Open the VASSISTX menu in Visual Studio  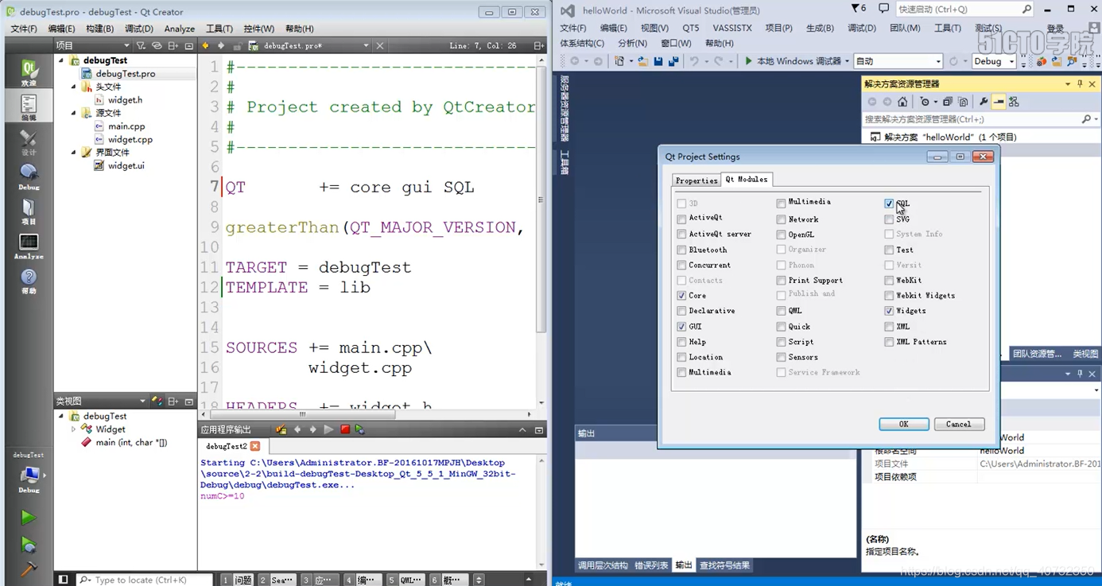(732, 28)
